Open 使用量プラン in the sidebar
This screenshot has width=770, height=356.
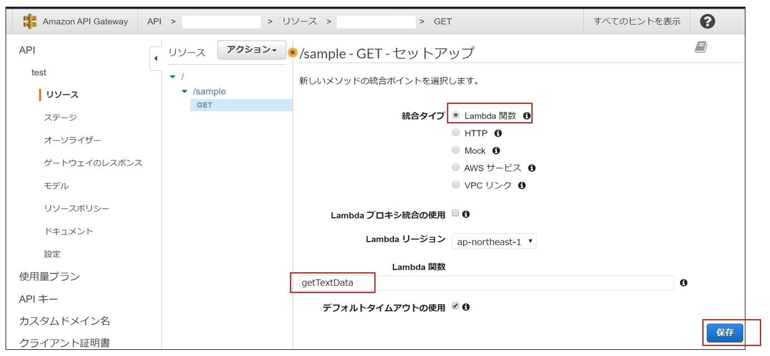49,276
